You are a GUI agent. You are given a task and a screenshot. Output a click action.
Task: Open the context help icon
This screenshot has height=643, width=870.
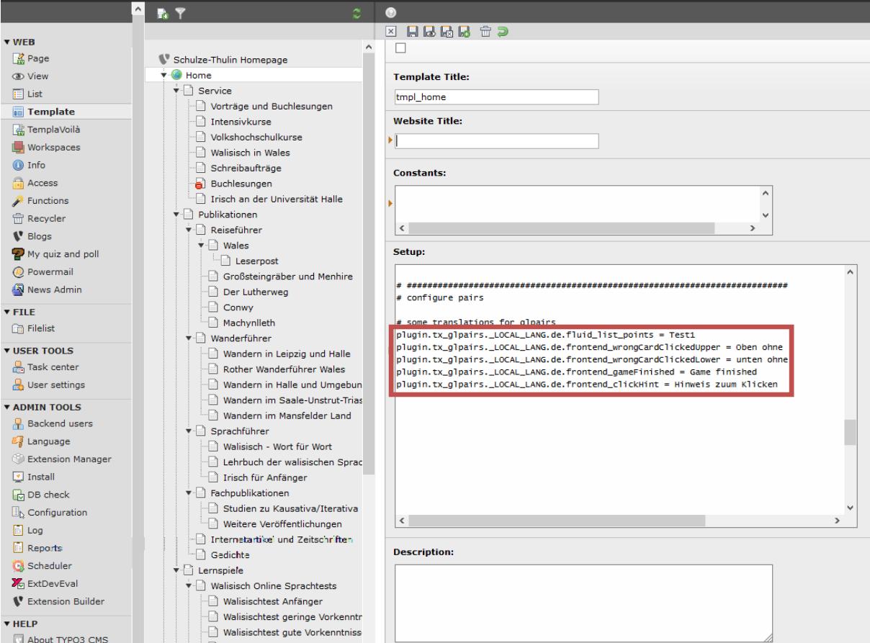(x=391, y=12)
